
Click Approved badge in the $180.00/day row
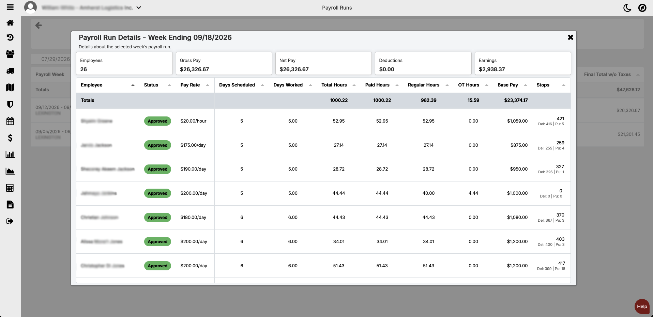click(157, 218)
